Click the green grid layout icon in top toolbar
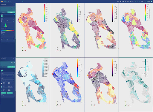The width and height of the screenshot is (153, 112). [135, 1]
